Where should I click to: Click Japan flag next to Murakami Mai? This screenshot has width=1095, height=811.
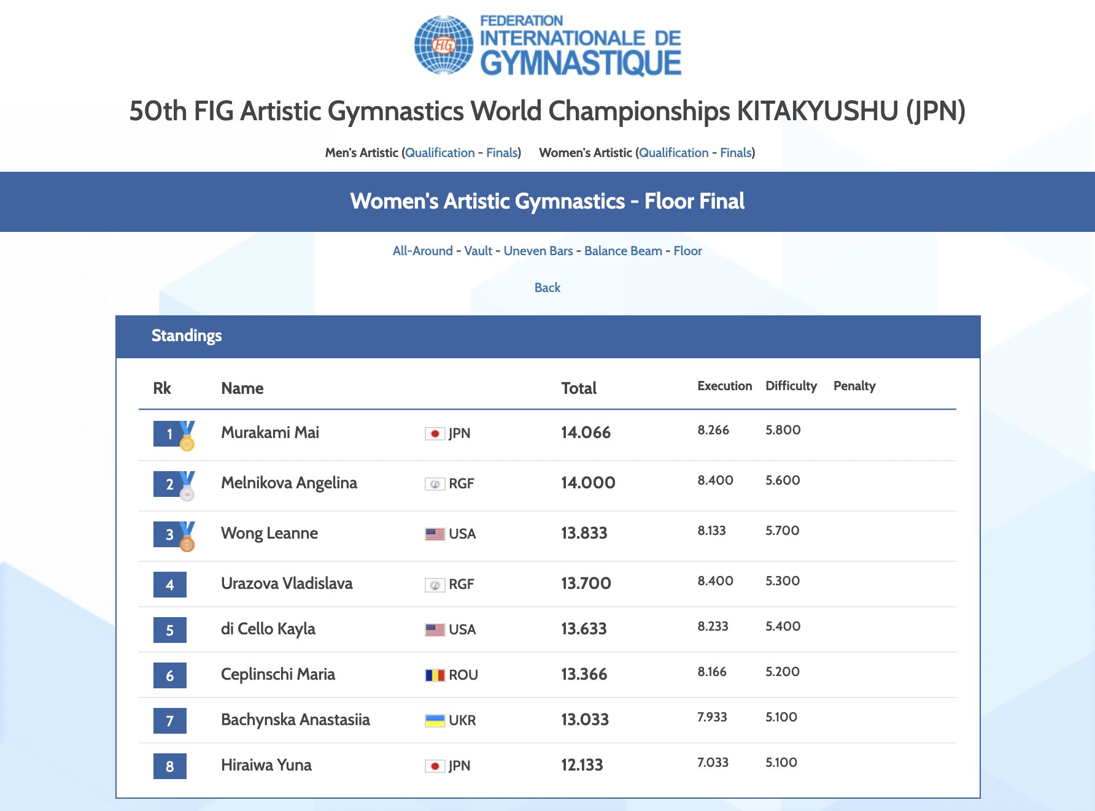435,434
